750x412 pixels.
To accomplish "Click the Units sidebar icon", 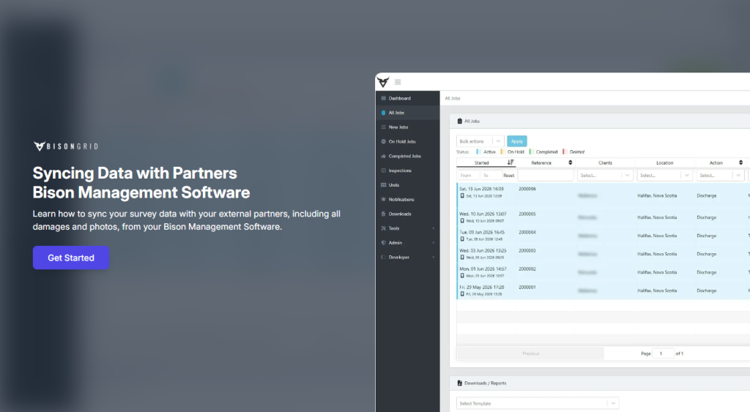I will point(383,185).
